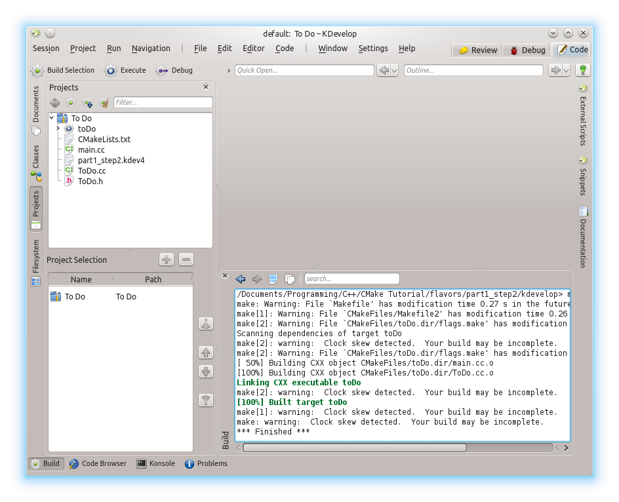Expand the toDo target node

click(58, 128)
